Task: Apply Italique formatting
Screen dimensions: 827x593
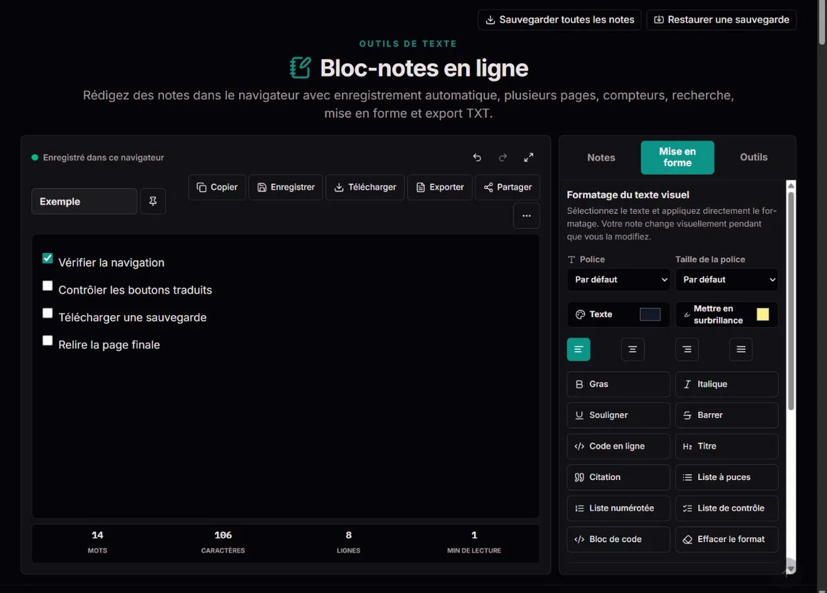Action: click(726, 384)
